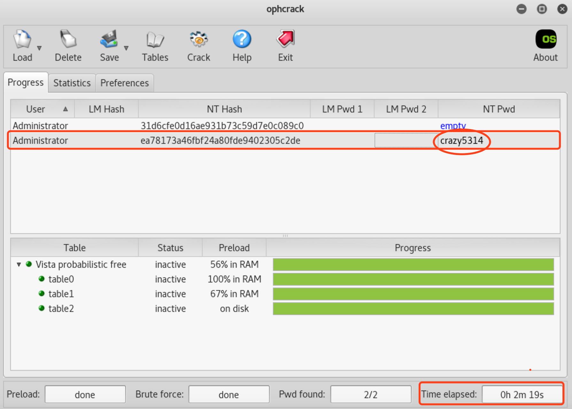
Task: Select hash 31d6cfe0d16ae931b73c59d7e0c089c0
Action: pyautogui.click(x=222, y=126)
